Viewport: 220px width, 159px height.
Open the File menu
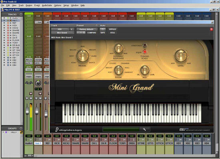point(2,5)
